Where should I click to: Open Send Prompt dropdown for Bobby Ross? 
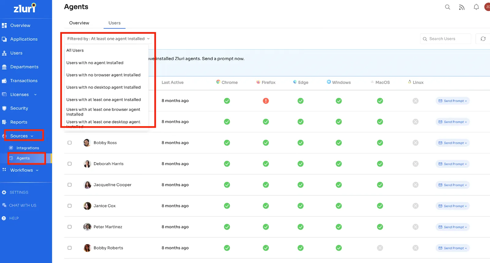click(x=453, y=143)
